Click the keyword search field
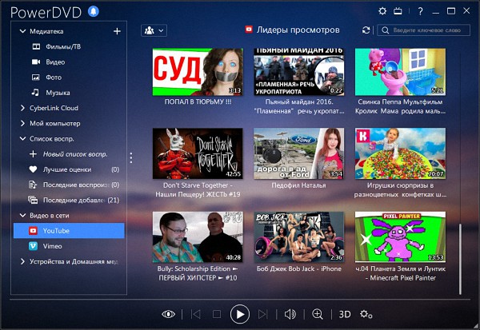The width and height of the screenshot is (480, 330). coord(424,30)
